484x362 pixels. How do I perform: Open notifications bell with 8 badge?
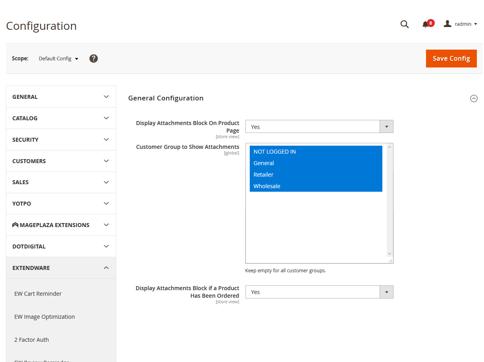click(428, 24)
